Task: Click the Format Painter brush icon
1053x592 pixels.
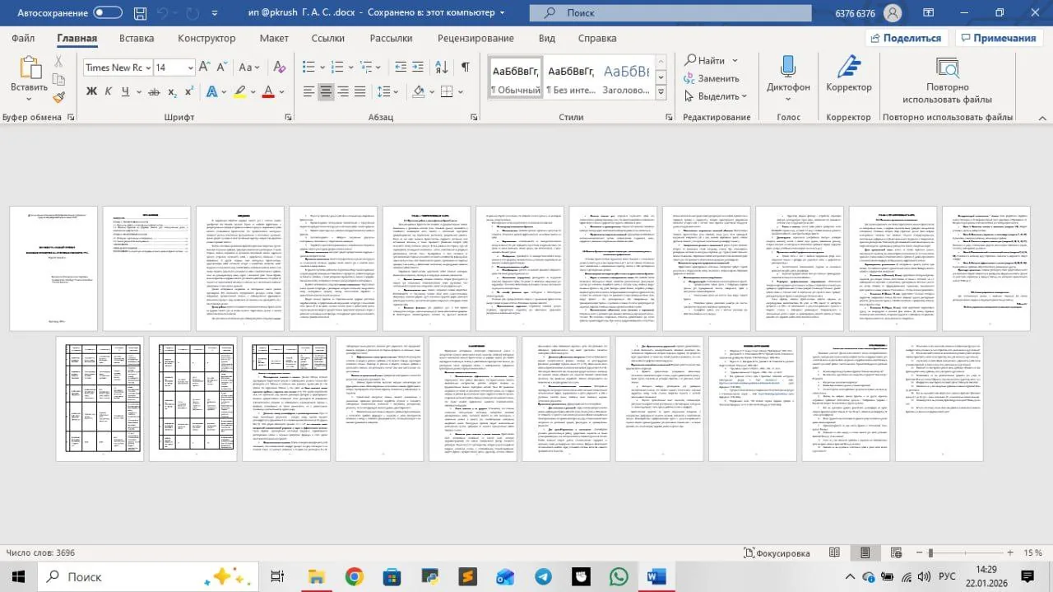Action: point(58,97)
